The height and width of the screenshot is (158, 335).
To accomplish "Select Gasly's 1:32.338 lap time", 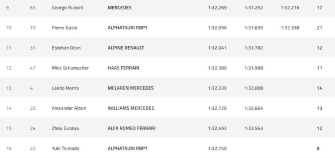I will coord(290,28).
